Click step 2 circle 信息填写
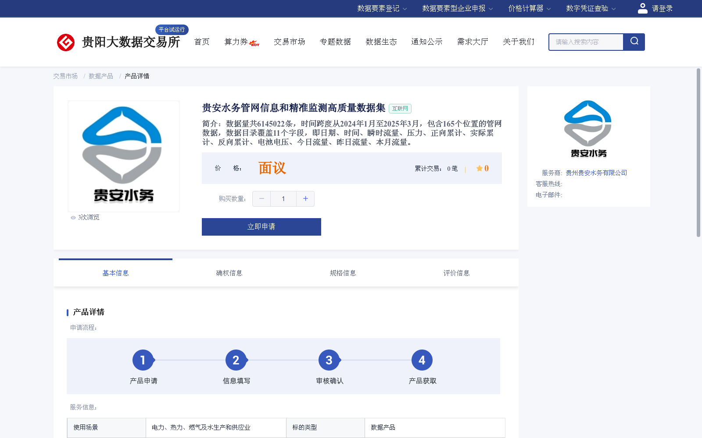702x438 pixels. (236, 360)
